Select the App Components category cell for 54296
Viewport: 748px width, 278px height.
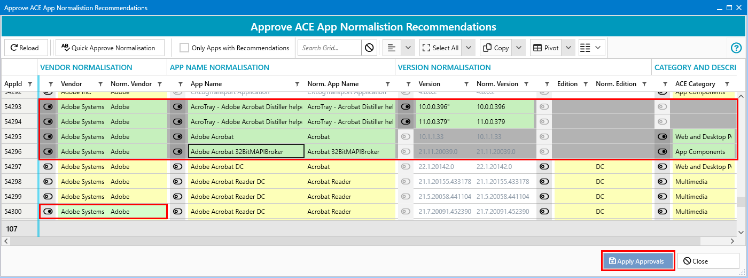point(703,152)
